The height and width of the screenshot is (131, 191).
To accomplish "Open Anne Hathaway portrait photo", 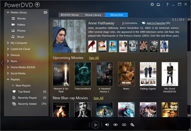I will point(69,36).
